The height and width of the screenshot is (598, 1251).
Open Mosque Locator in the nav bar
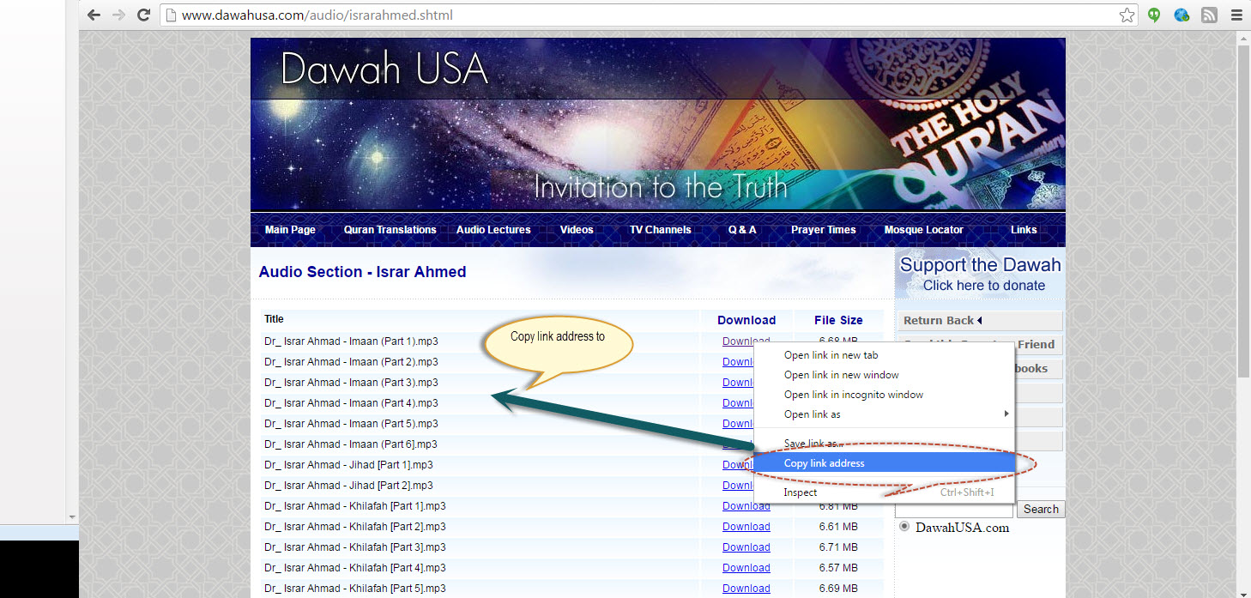(924, 230)
